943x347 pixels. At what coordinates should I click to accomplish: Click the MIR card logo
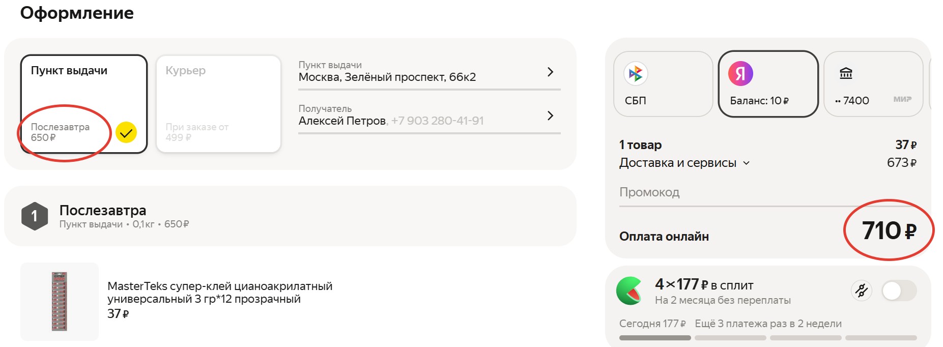pyautogui.click(x=902, y=99)
